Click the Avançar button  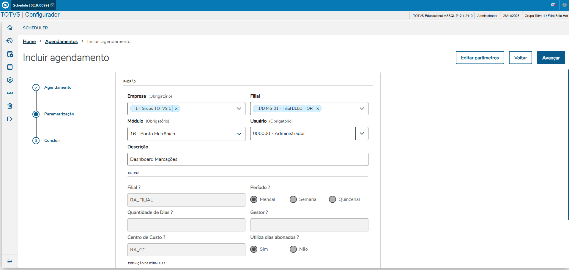point(551,58)
